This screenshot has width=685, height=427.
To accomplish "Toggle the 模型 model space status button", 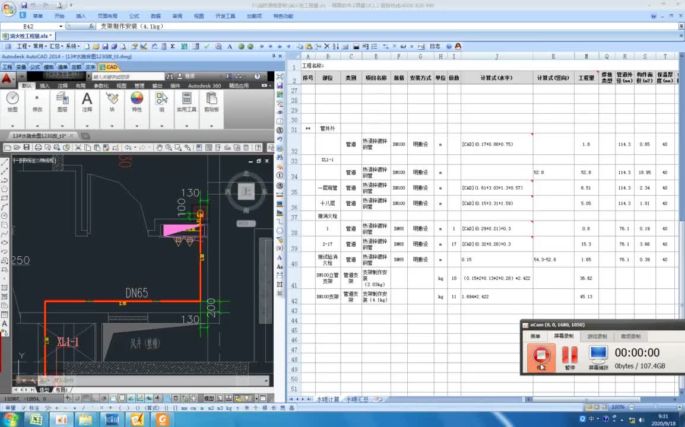I will [x=209, y=398].
